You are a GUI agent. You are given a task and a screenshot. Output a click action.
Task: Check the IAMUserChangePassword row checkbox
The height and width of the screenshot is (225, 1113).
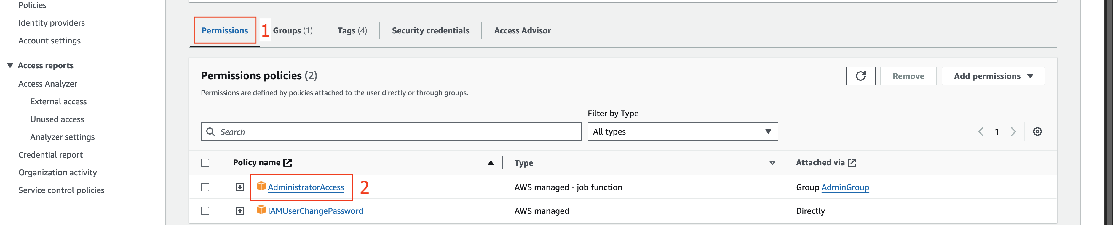point(205,211)
